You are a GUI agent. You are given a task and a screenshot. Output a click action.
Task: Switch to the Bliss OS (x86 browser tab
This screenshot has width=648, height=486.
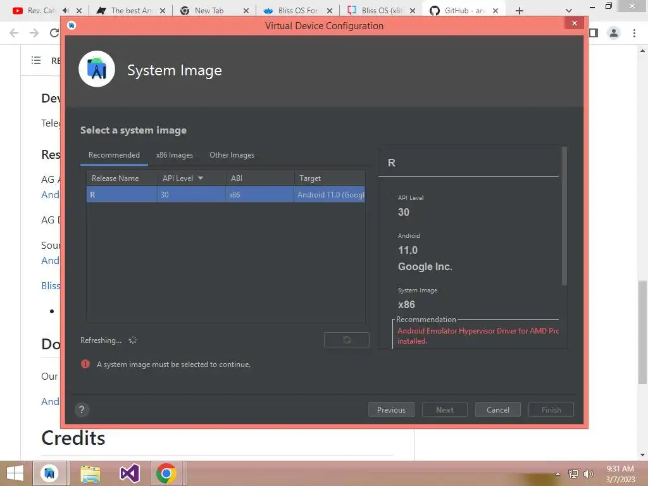(381, 11)
